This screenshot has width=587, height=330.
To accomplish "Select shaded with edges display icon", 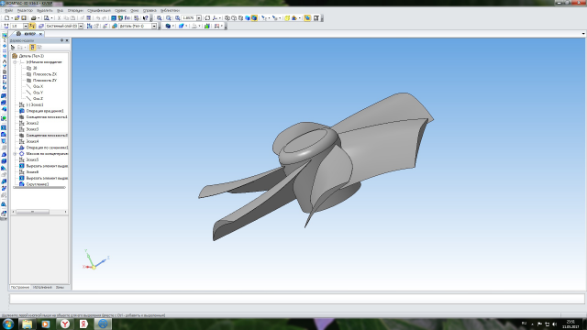I will (254, 18).
